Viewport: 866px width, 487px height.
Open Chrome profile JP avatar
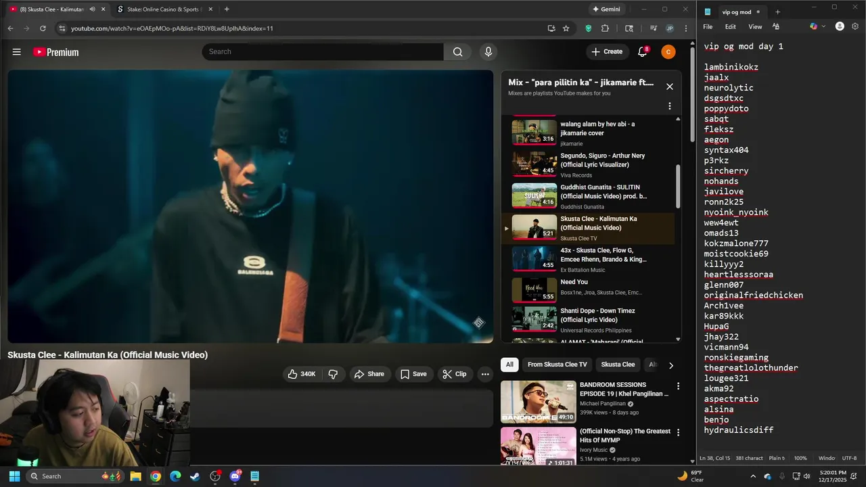click(x=670, y=28)
